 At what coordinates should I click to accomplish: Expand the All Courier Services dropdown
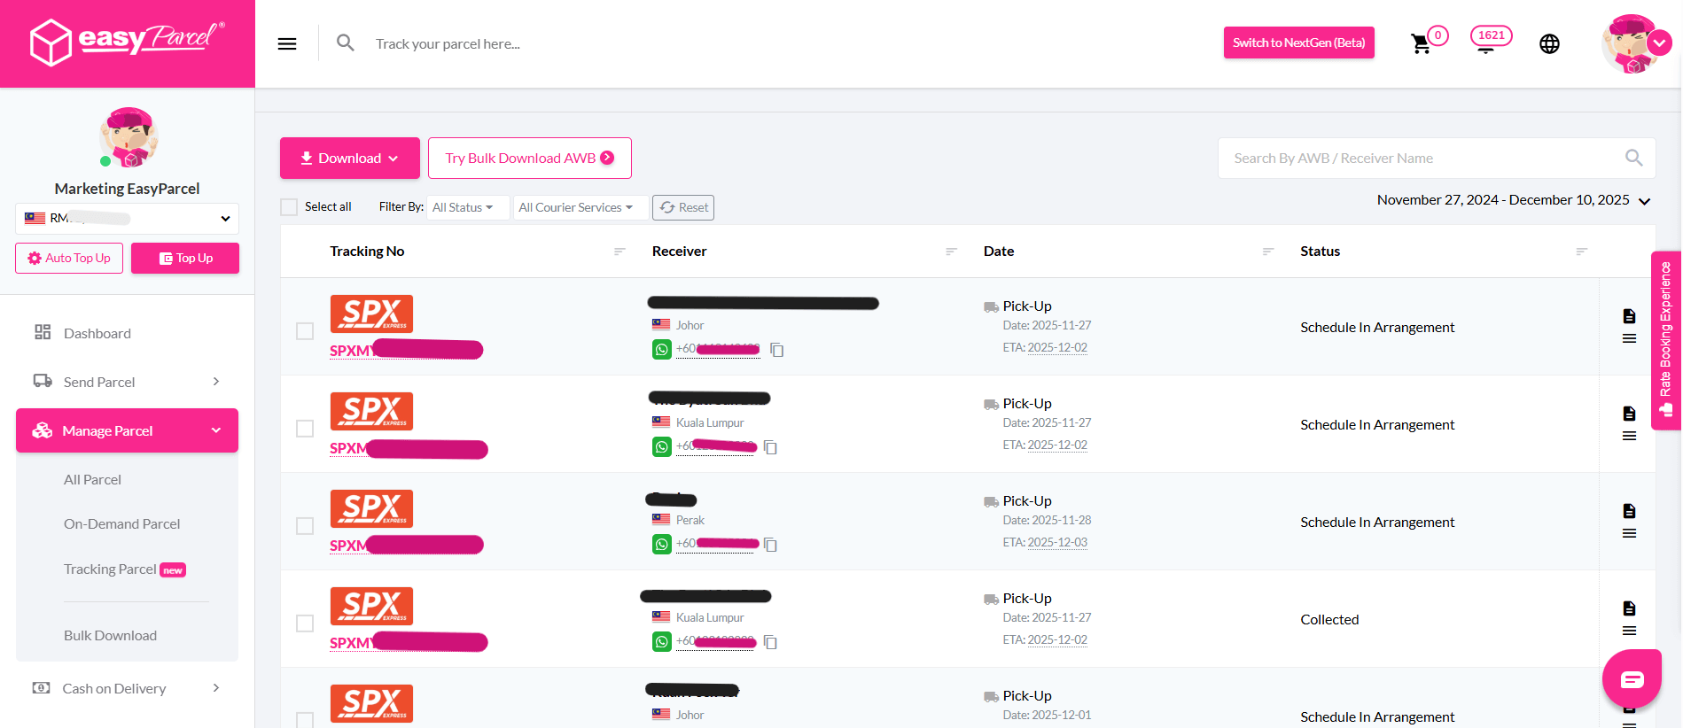[x=576, y=207]
